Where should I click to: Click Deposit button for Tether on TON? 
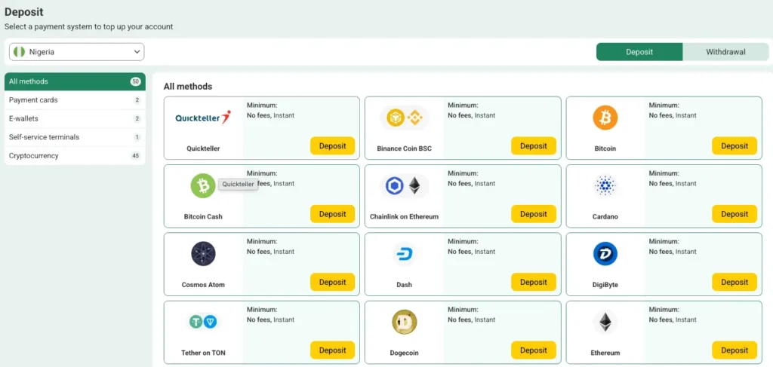(x=332, y=350)
